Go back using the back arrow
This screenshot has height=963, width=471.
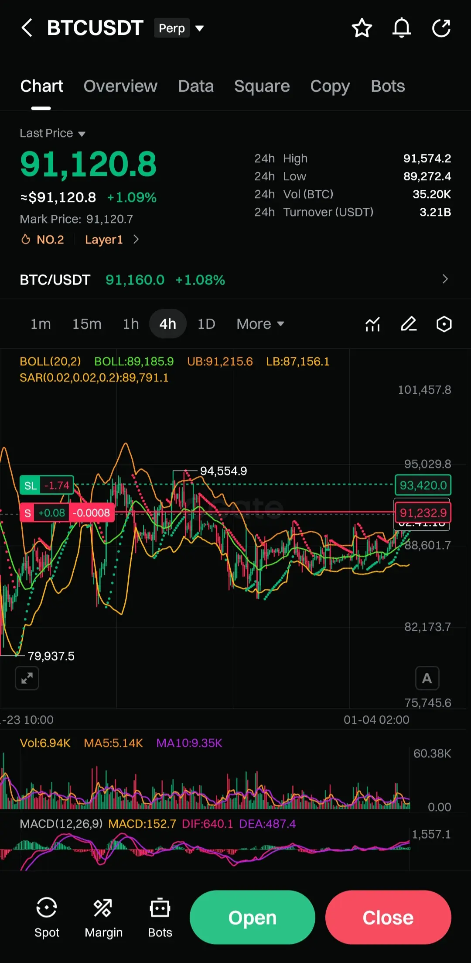[27, 28]
